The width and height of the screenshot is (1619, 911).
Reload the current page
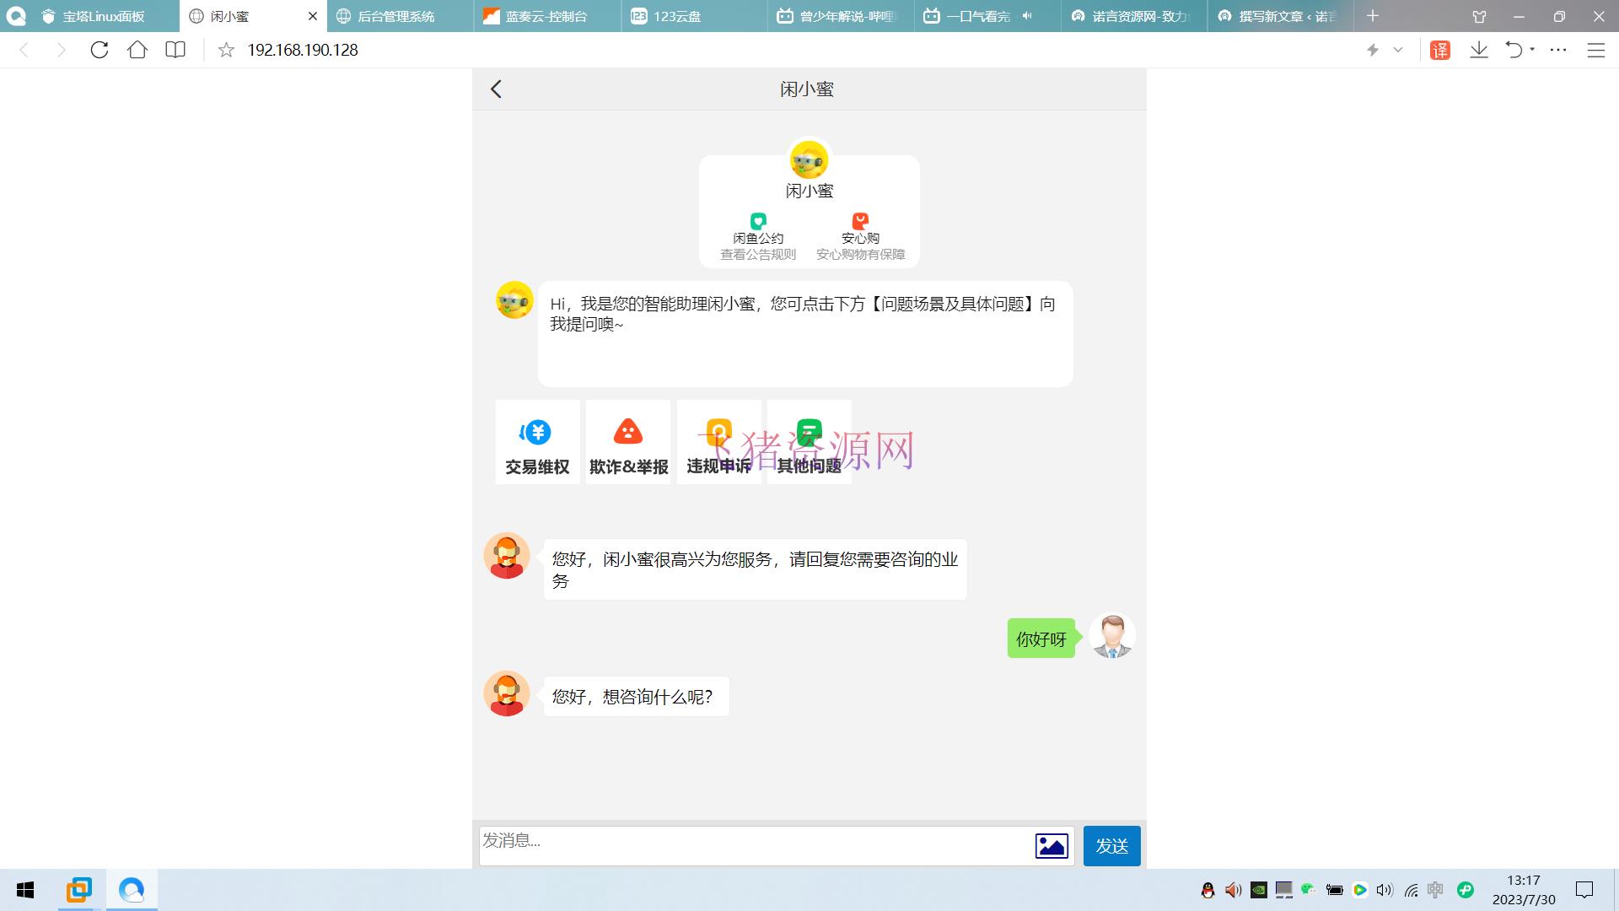100,50
